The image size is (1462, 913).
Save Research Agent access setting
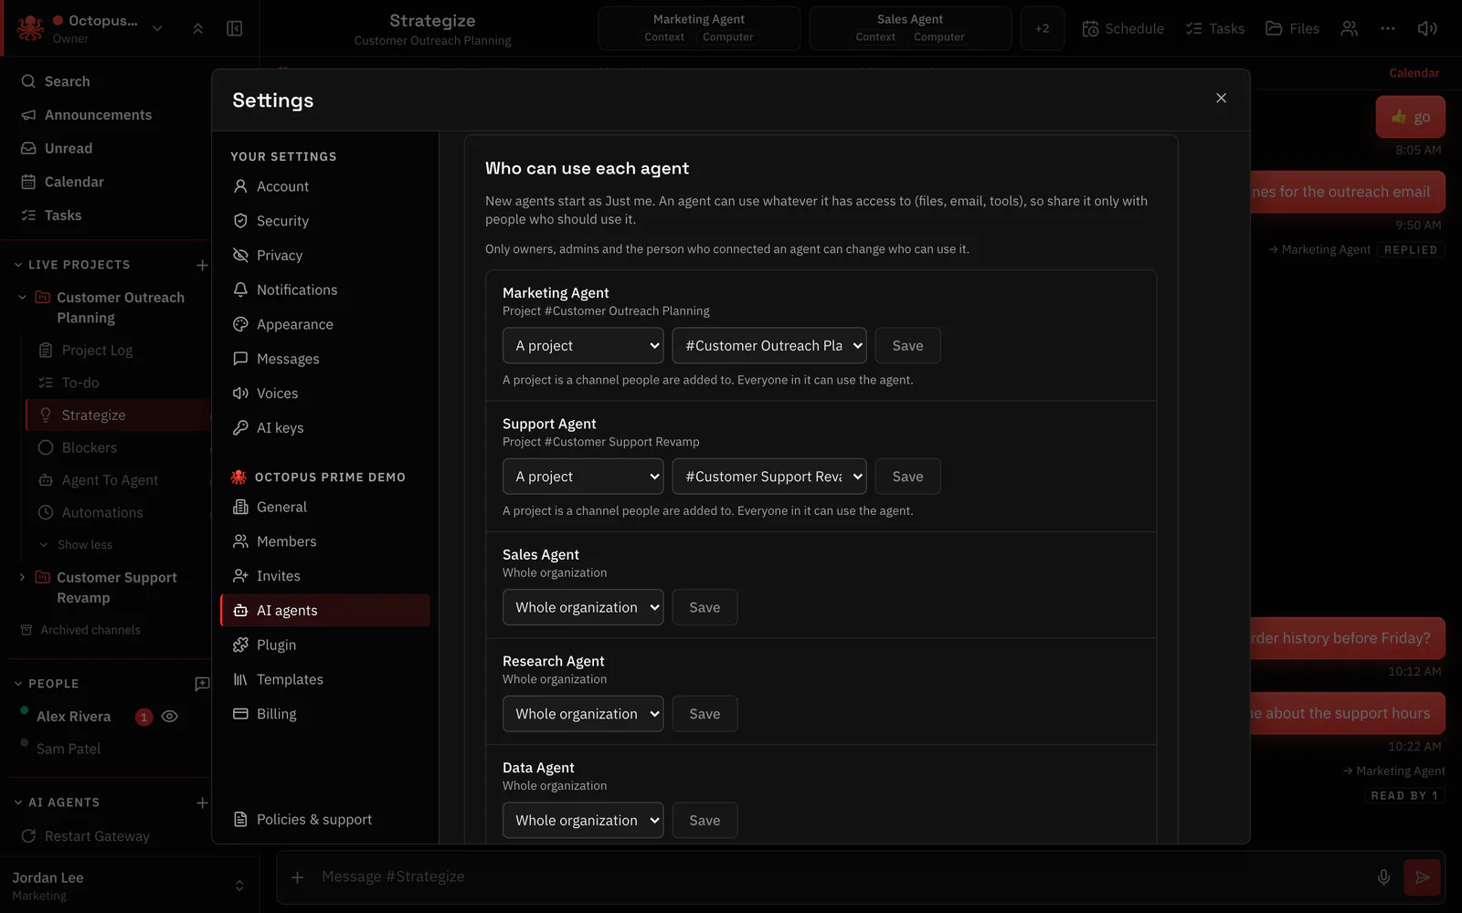click(x=705, y=714)
